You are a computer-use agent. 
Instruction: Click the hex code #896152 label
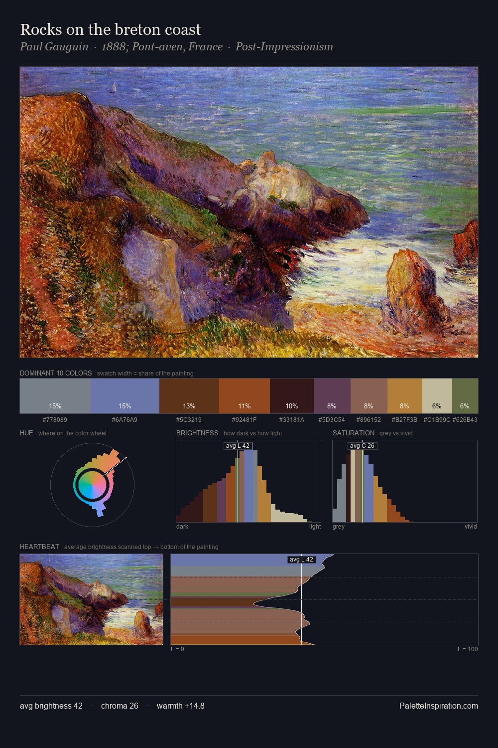pyautogui.click(x=369, y=420)
